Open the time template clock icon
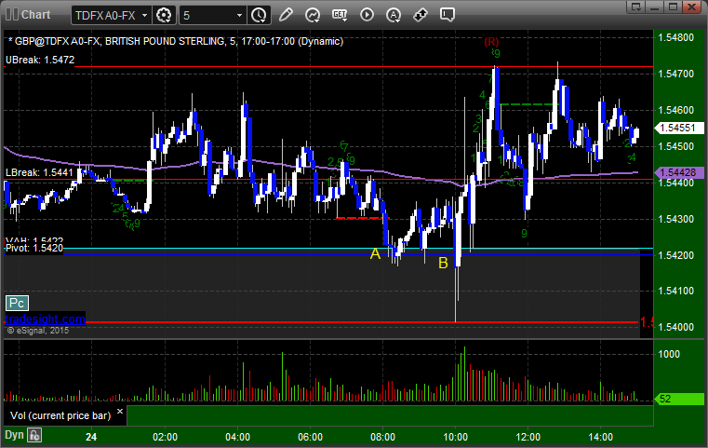This screenshot has height=448, width=708. [259, 16]
